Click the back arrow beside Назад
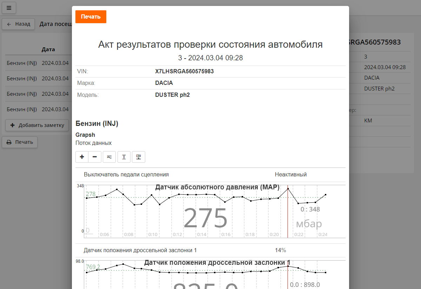 (9, 24)
